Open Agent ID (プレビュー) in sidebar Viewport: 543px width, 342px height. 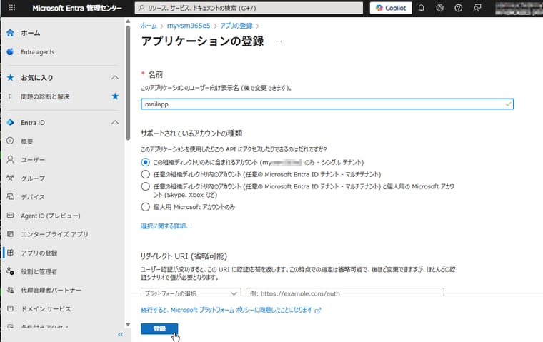(51, 216)
